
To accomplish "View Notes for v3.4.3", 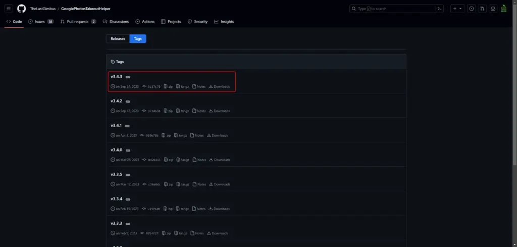I will point(199,87).
